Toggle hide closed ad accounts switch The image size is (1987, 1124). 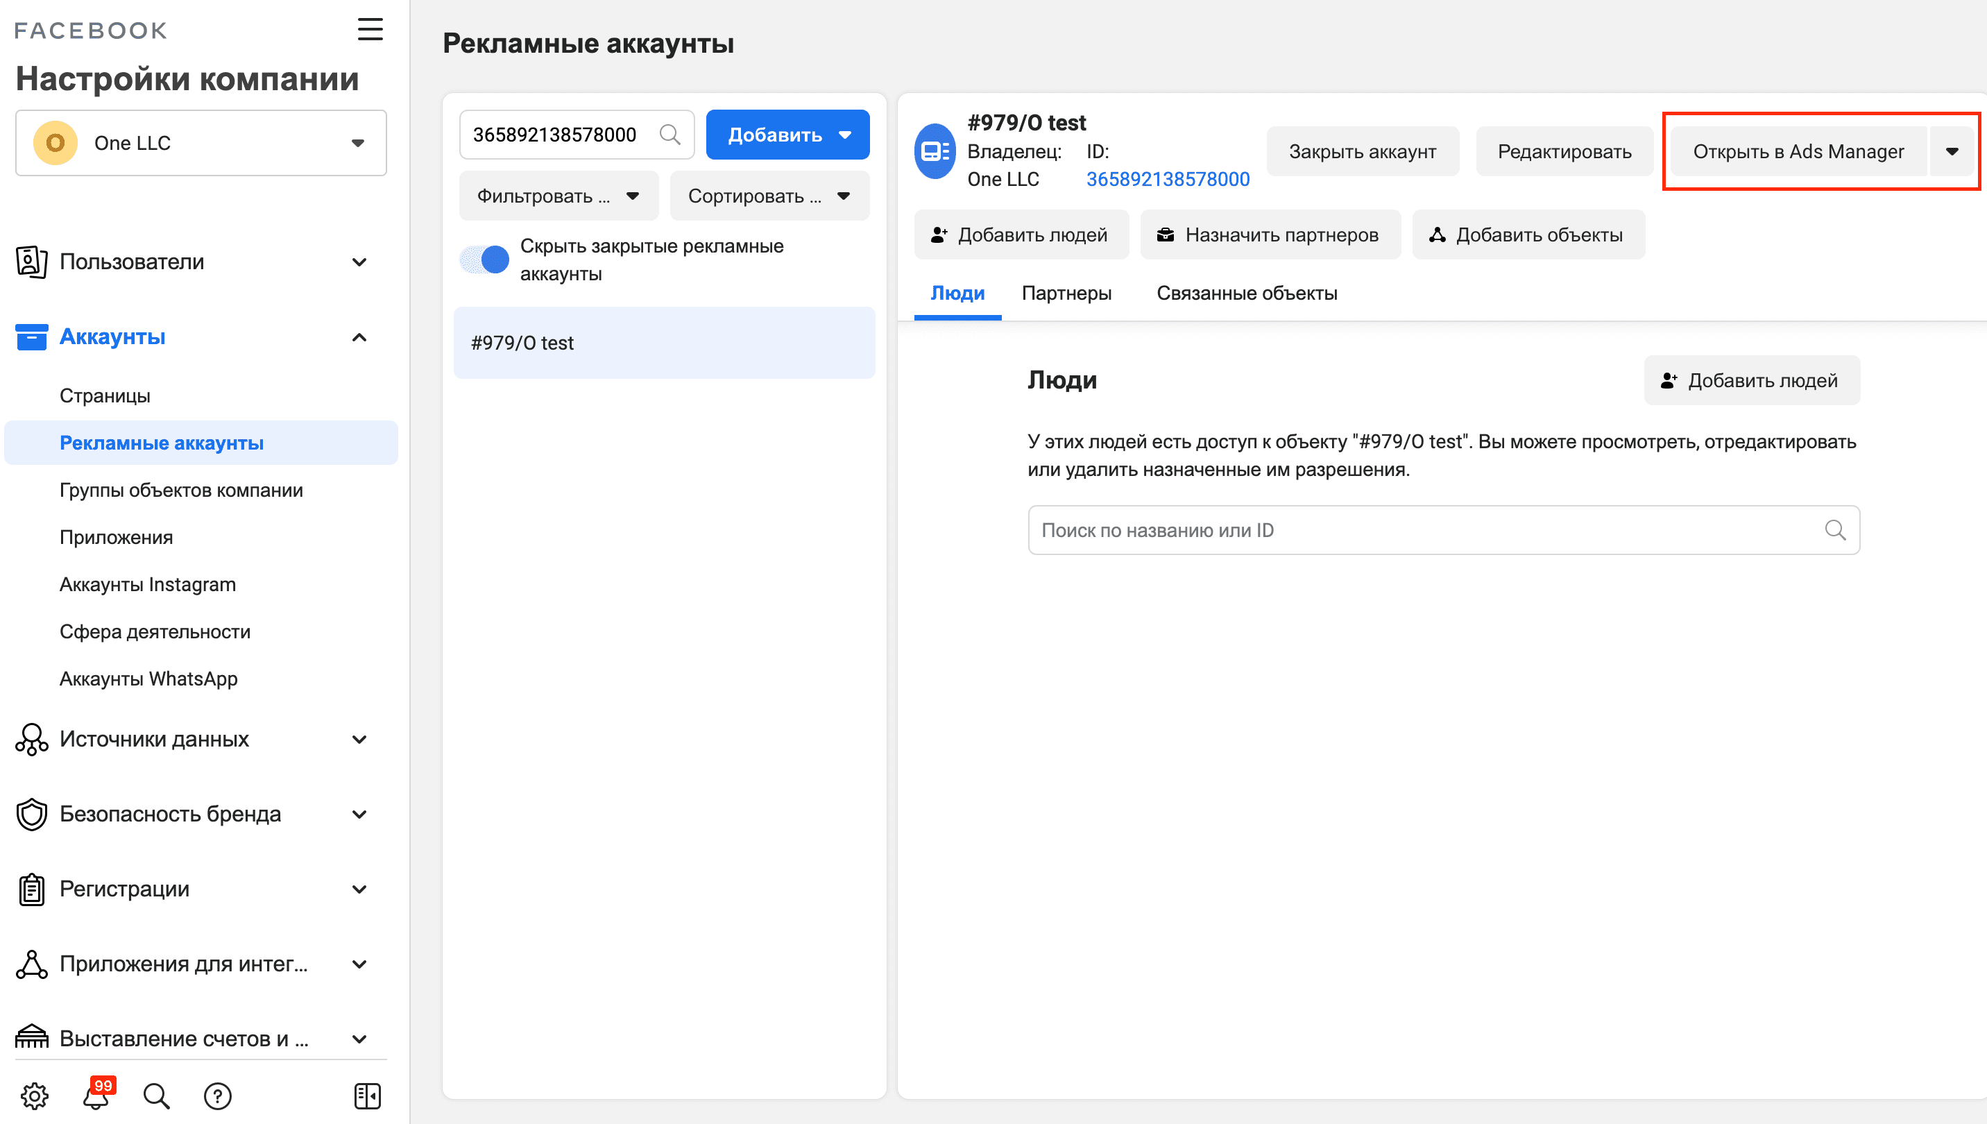click(485, 259)
